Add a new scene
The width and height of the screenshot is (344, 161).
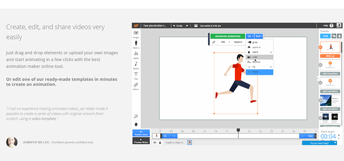coord(326,36)
